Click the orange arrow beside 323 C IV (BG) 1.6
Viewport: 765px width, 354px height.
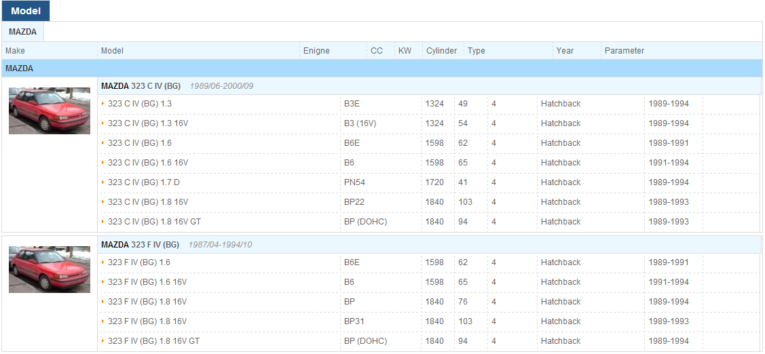(103, 143)
